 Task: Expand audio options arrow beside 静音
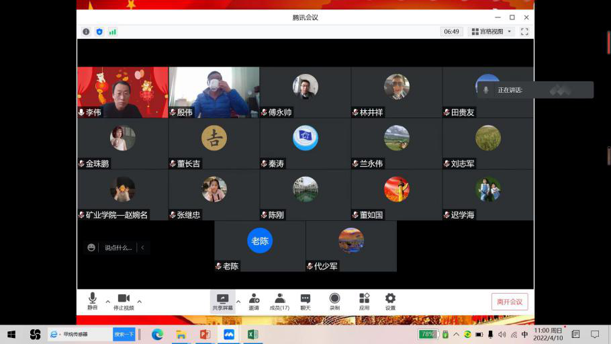tap(107, 302)
